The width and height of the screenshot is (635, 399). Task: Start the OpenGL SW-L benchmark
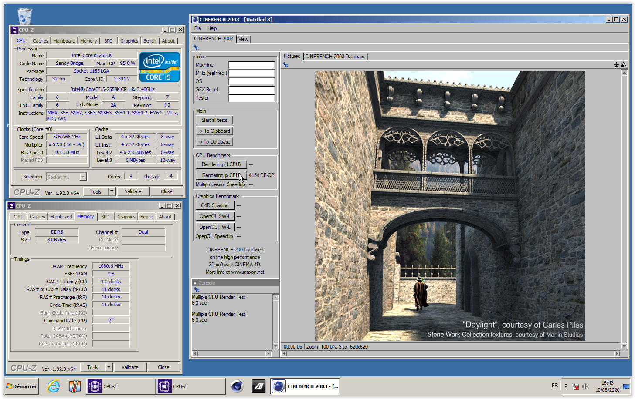point(215,216)
